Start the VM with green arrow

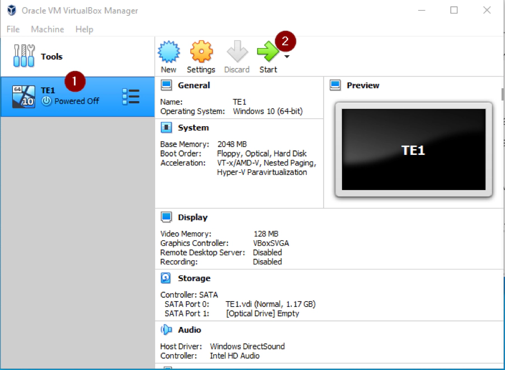pyautogui.click(x=268, y=53)
